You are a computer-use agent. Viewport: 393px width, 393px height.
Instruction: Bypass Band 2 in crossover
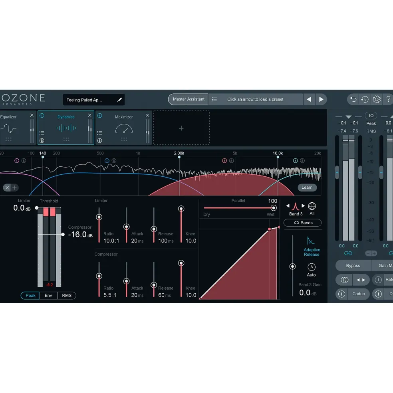coord(107,161)
